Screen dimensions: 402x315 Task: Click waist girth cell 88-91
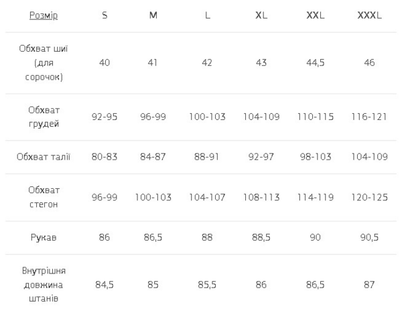(208, 157)
